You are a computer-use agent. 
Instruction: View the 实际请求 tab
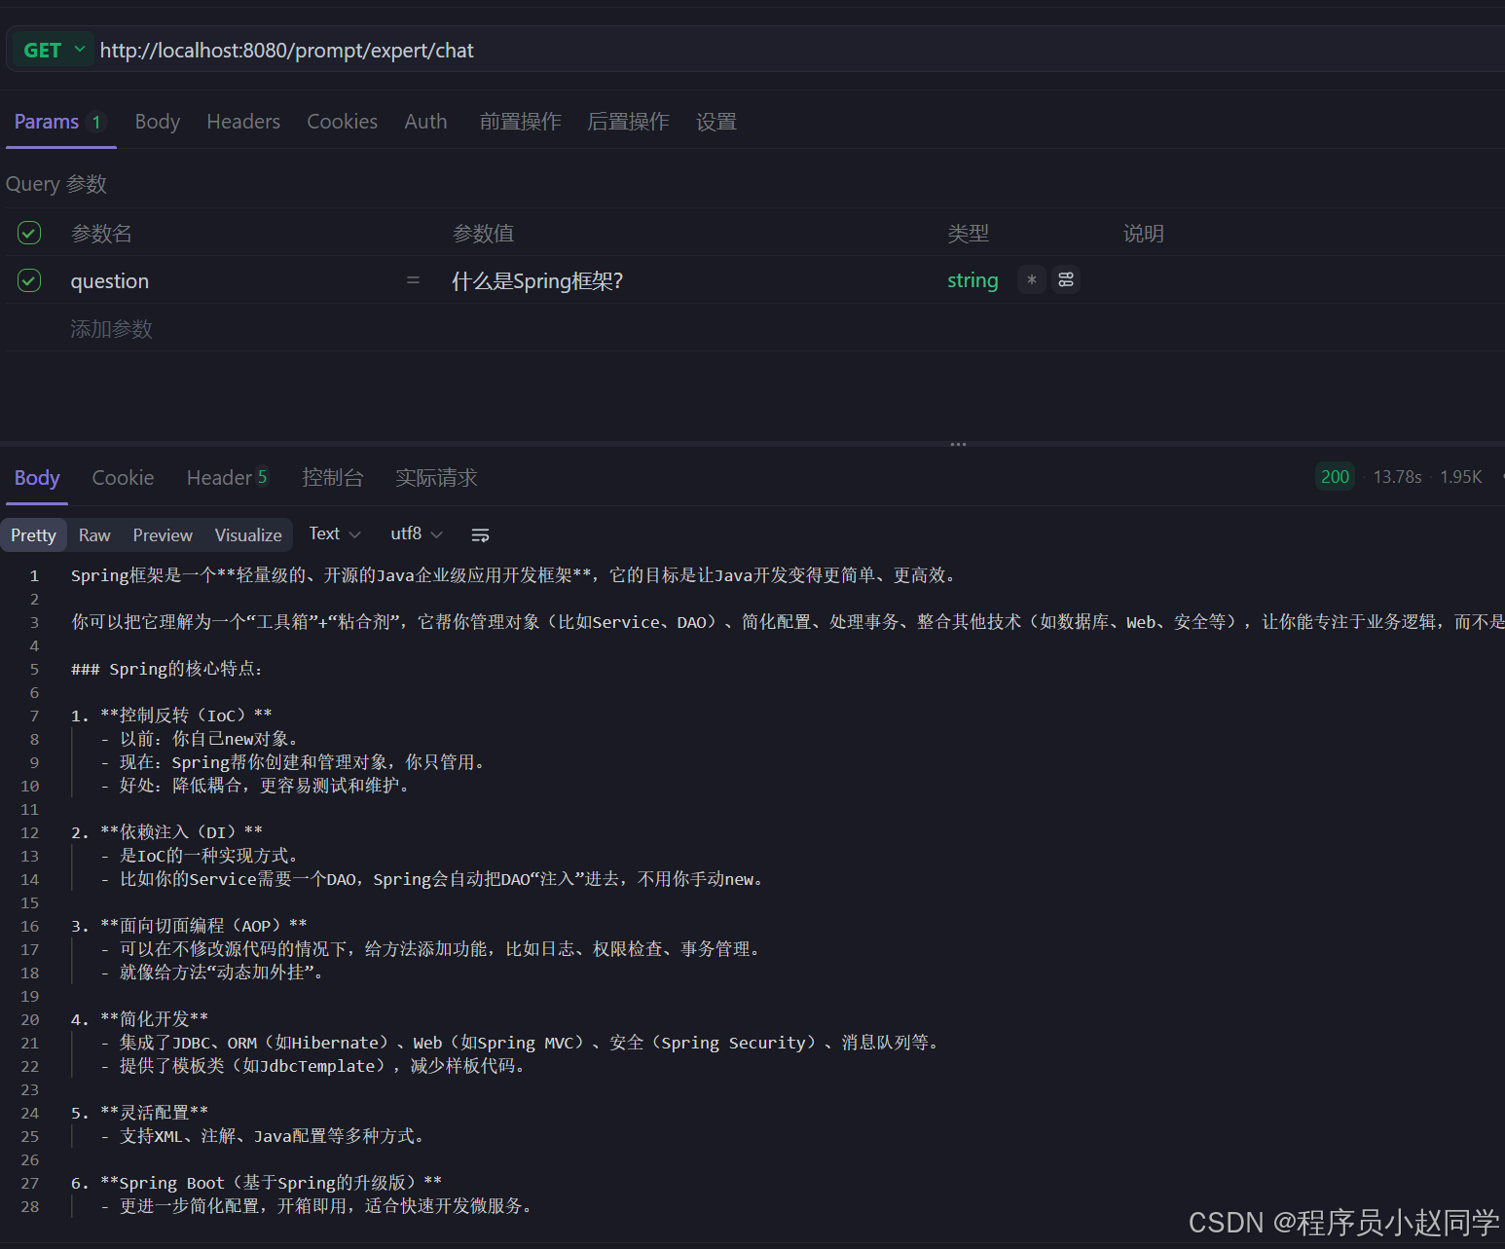tap(435, 477)
